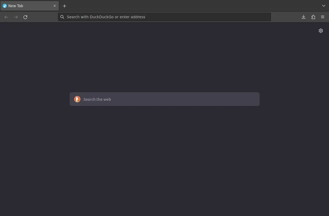Screen dimensions: 329x216
Task: Click the DuckDuckGo logo in search box
Action: [77, 99]
